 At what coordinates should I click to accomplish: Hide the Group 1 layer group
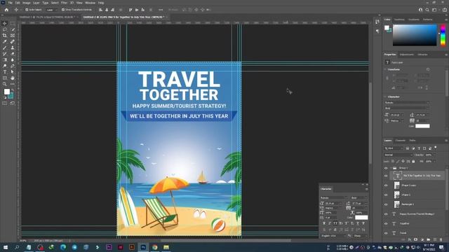pos(386,168)
